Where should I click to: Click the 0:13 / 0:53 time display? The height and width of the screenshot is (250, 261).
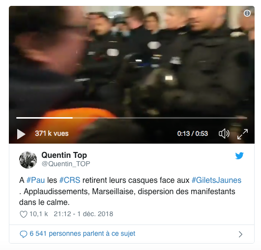click(x=192, y=133)
